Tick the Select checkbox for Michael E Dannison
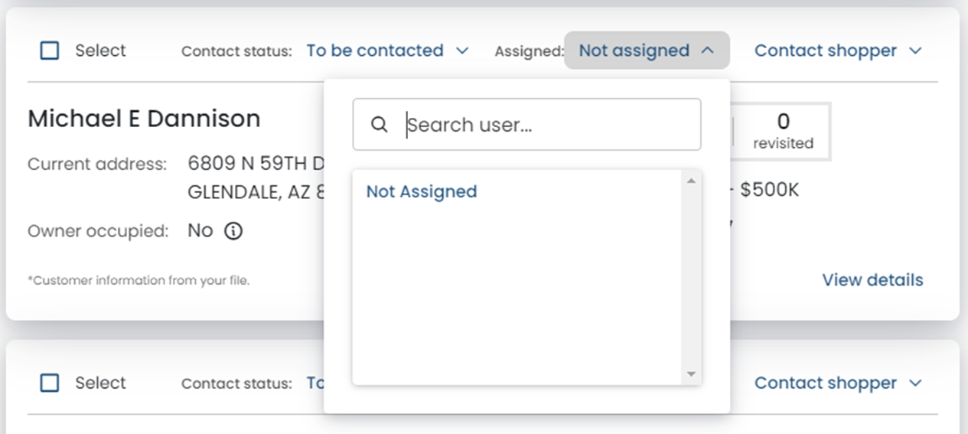Image resolution: width=968 pixels, height=434 pixels. pyautogui.click(x=50, y=51)
